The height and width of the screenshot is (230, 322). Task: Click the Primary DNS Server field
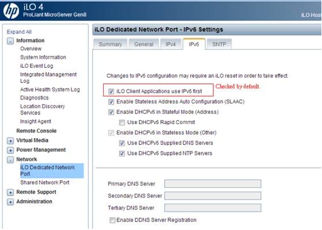(x=213, y=183)
